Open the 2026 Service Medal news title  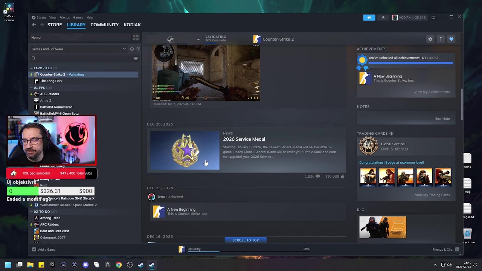[x=244, y=139]
